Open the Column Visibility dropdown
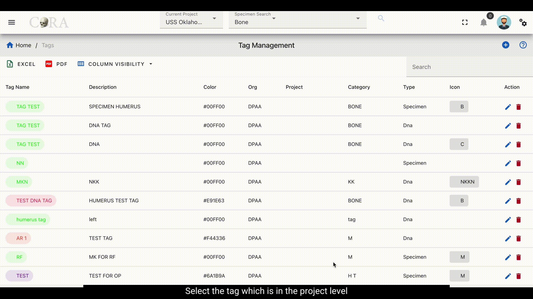 click(x=115, y=64)
